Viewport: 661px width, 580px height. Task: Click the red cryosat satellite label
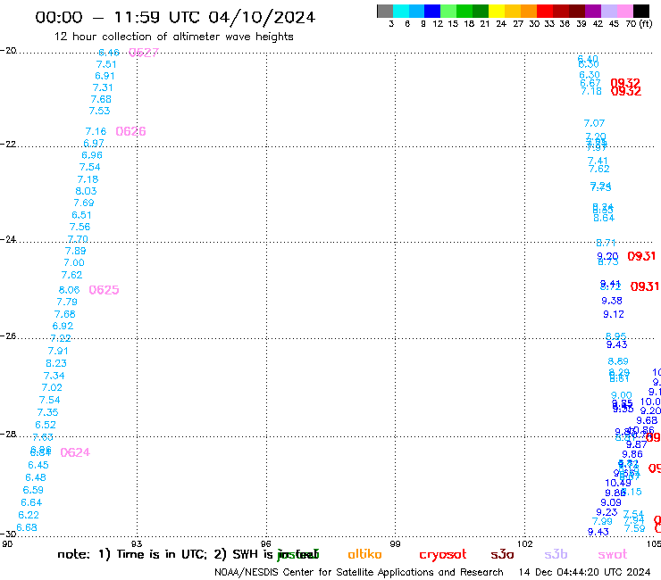click(443, 555)
